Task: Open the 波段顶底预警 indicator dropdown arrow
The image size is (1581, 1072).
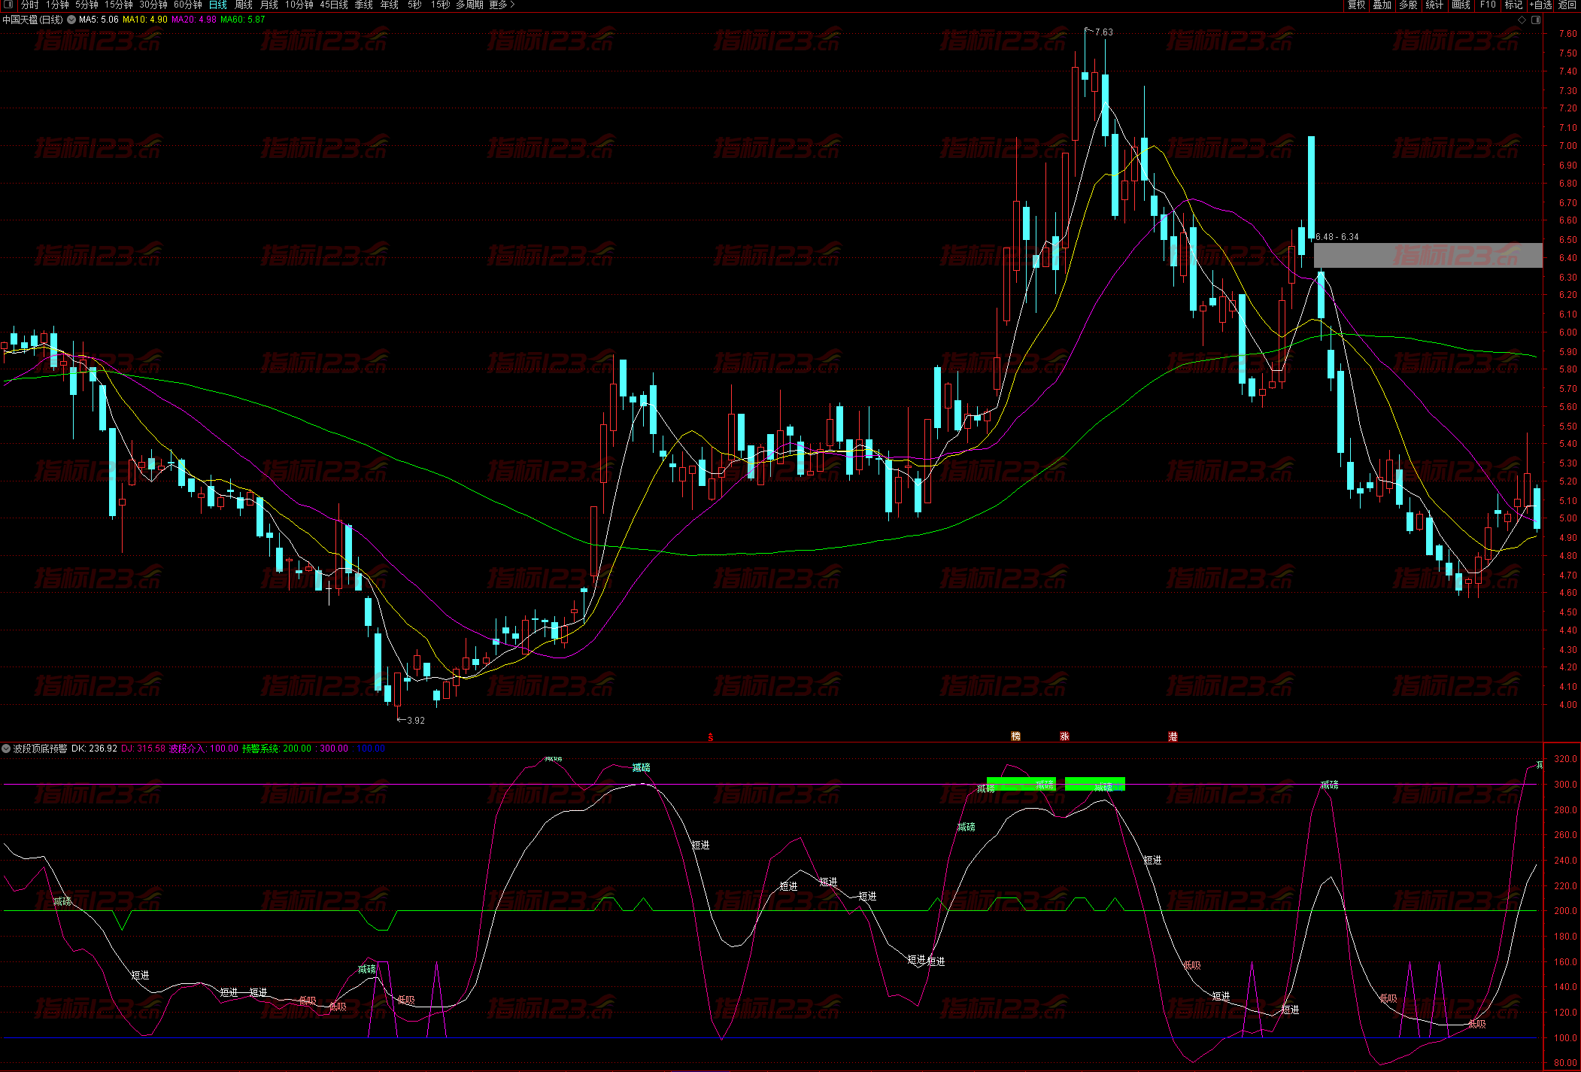Action: tap(6, 749)
